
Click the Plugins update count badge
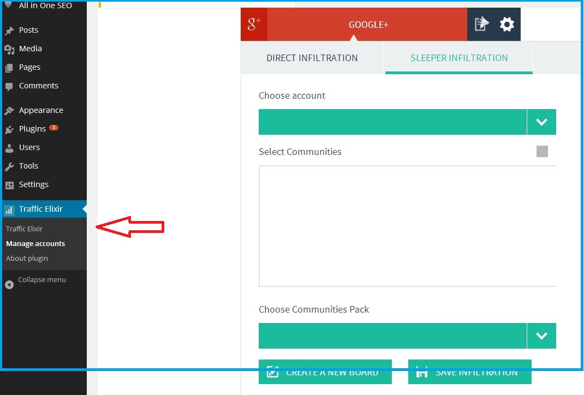(53, 128)
